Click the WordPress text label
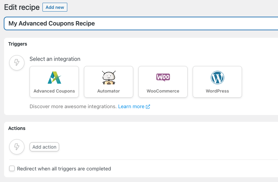278x182 pixels. pos(217,91)
